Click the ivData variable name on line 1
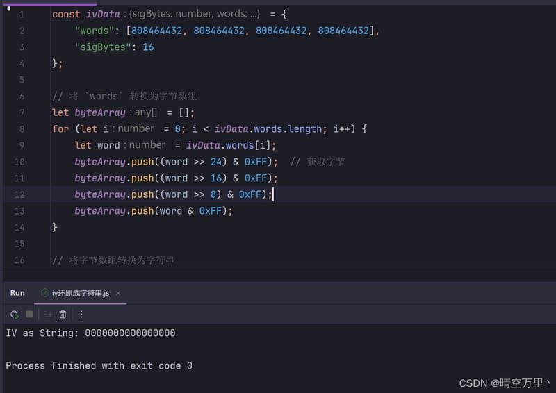The width and height of the screenshot is (556, 393). (x=103, y=14)
